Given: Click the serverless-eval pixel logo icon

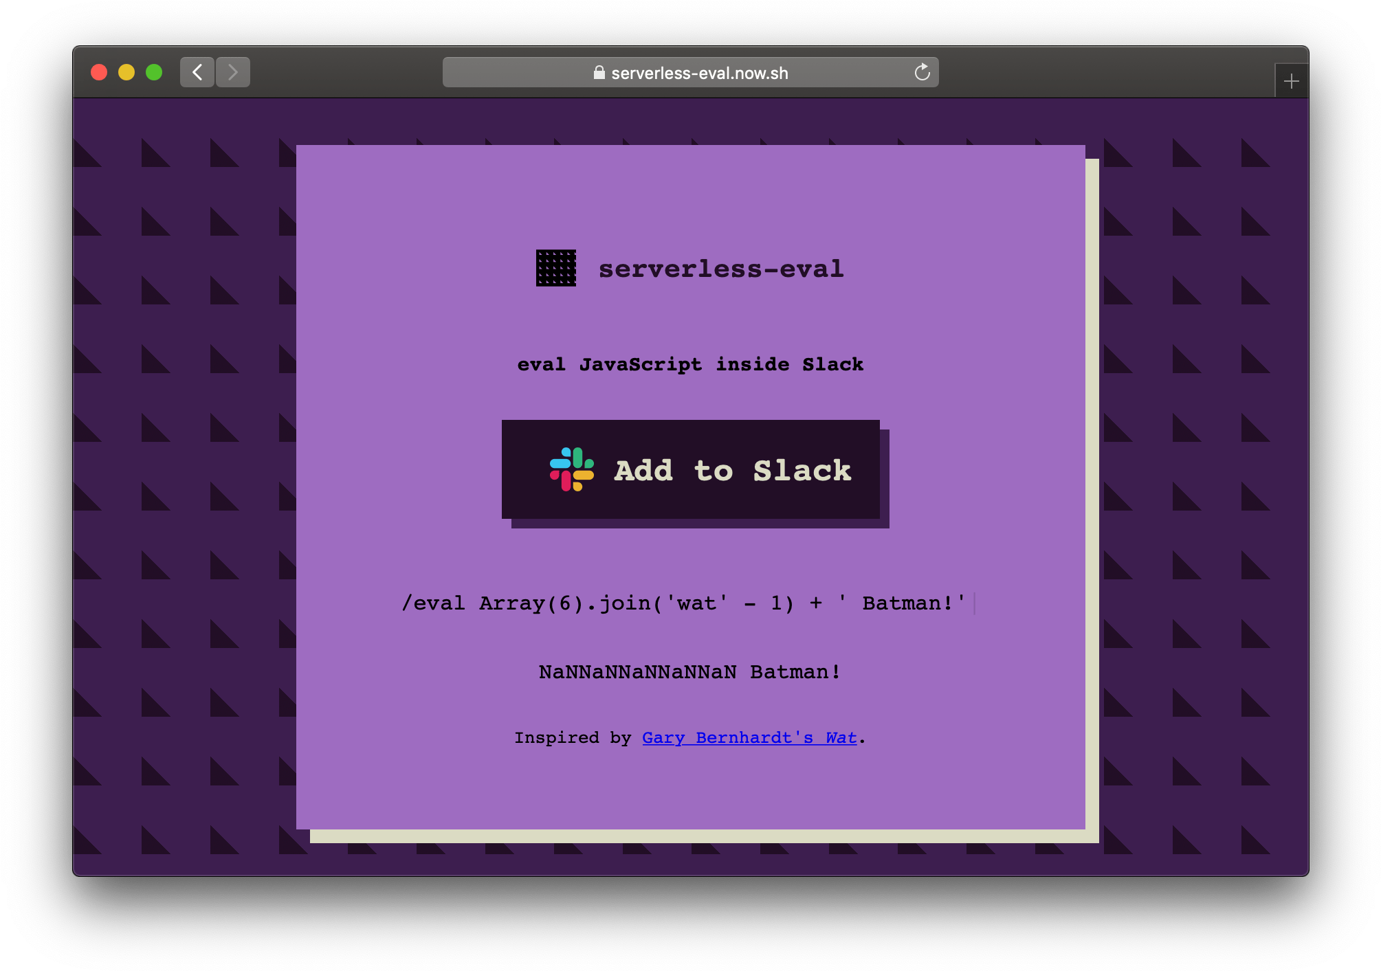Looking at the screenshot, I should click(x=555, y=268).
